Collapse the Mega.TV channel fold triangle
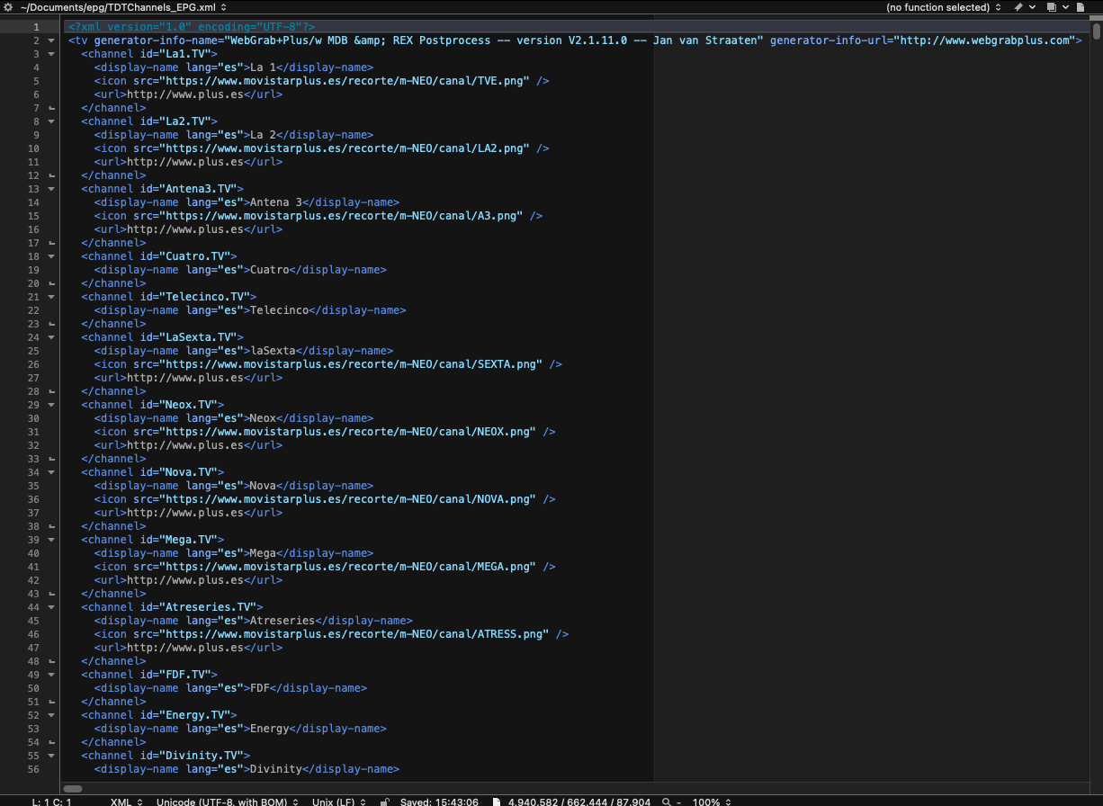 (51, 540)
